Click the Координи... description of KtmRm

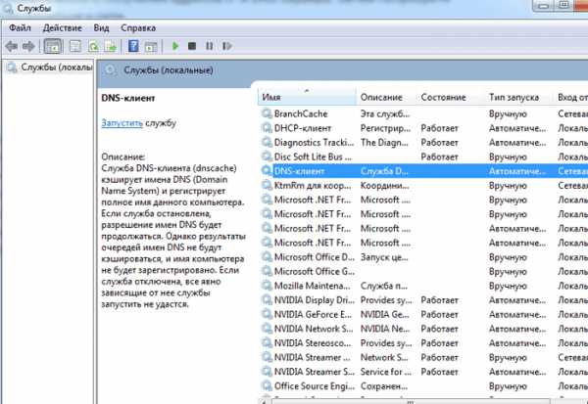click(385, 185)
